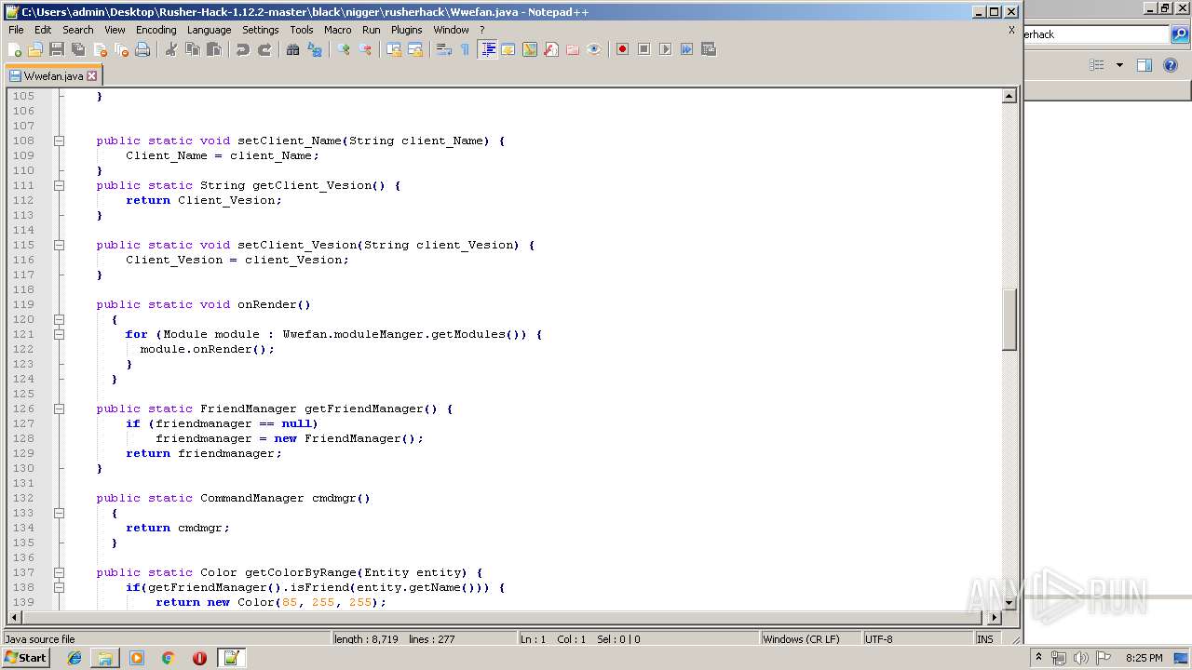1192x670 pixels.
Task: Open a file using the Open folder icon
Action: [35, 49]
